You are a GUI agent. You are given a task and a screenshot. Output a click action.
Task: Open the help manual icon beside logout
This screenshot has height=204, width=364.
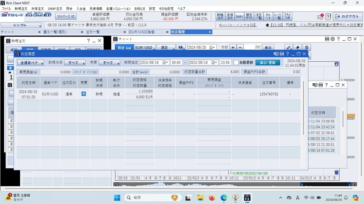coord(328,16)
